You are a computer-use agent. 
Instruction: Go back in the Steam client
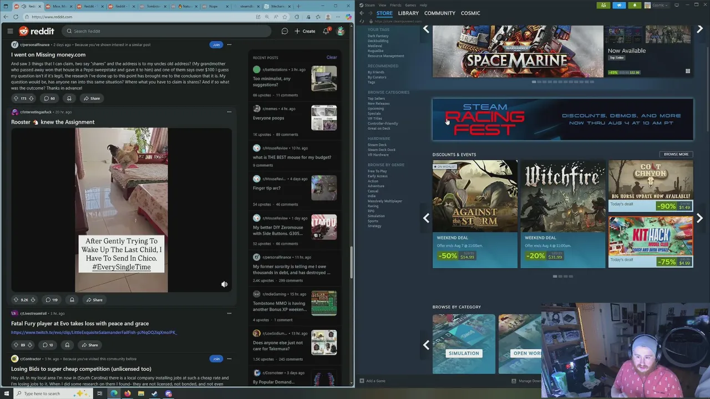tap(362, 13)
